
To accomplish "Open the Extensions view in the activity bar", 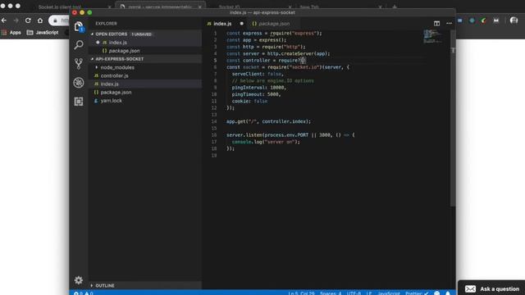I will click(x=79, y=102).
